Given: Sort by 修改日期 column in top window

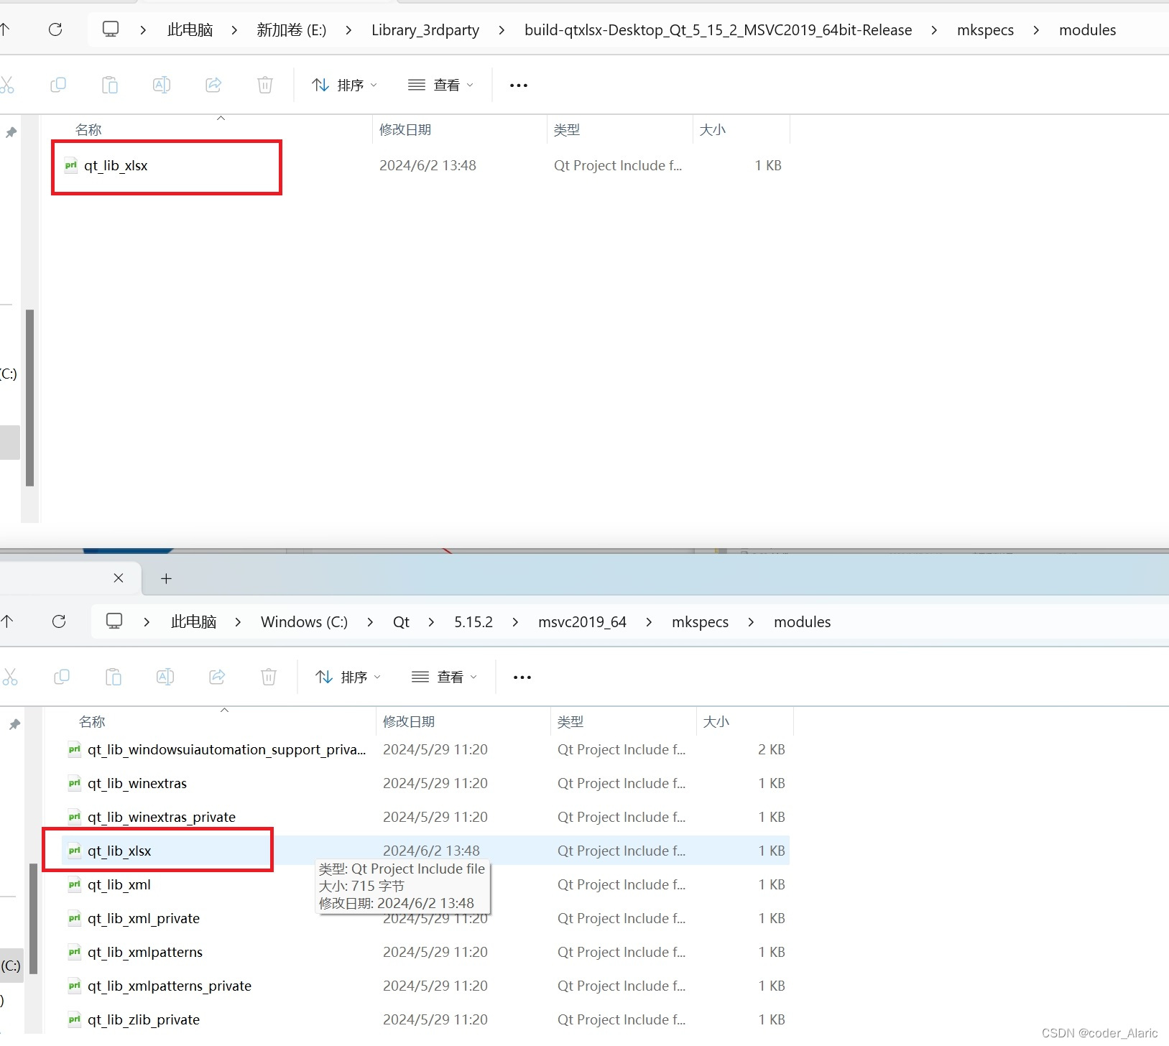Looking at the screenshot, I should [405, 129].
